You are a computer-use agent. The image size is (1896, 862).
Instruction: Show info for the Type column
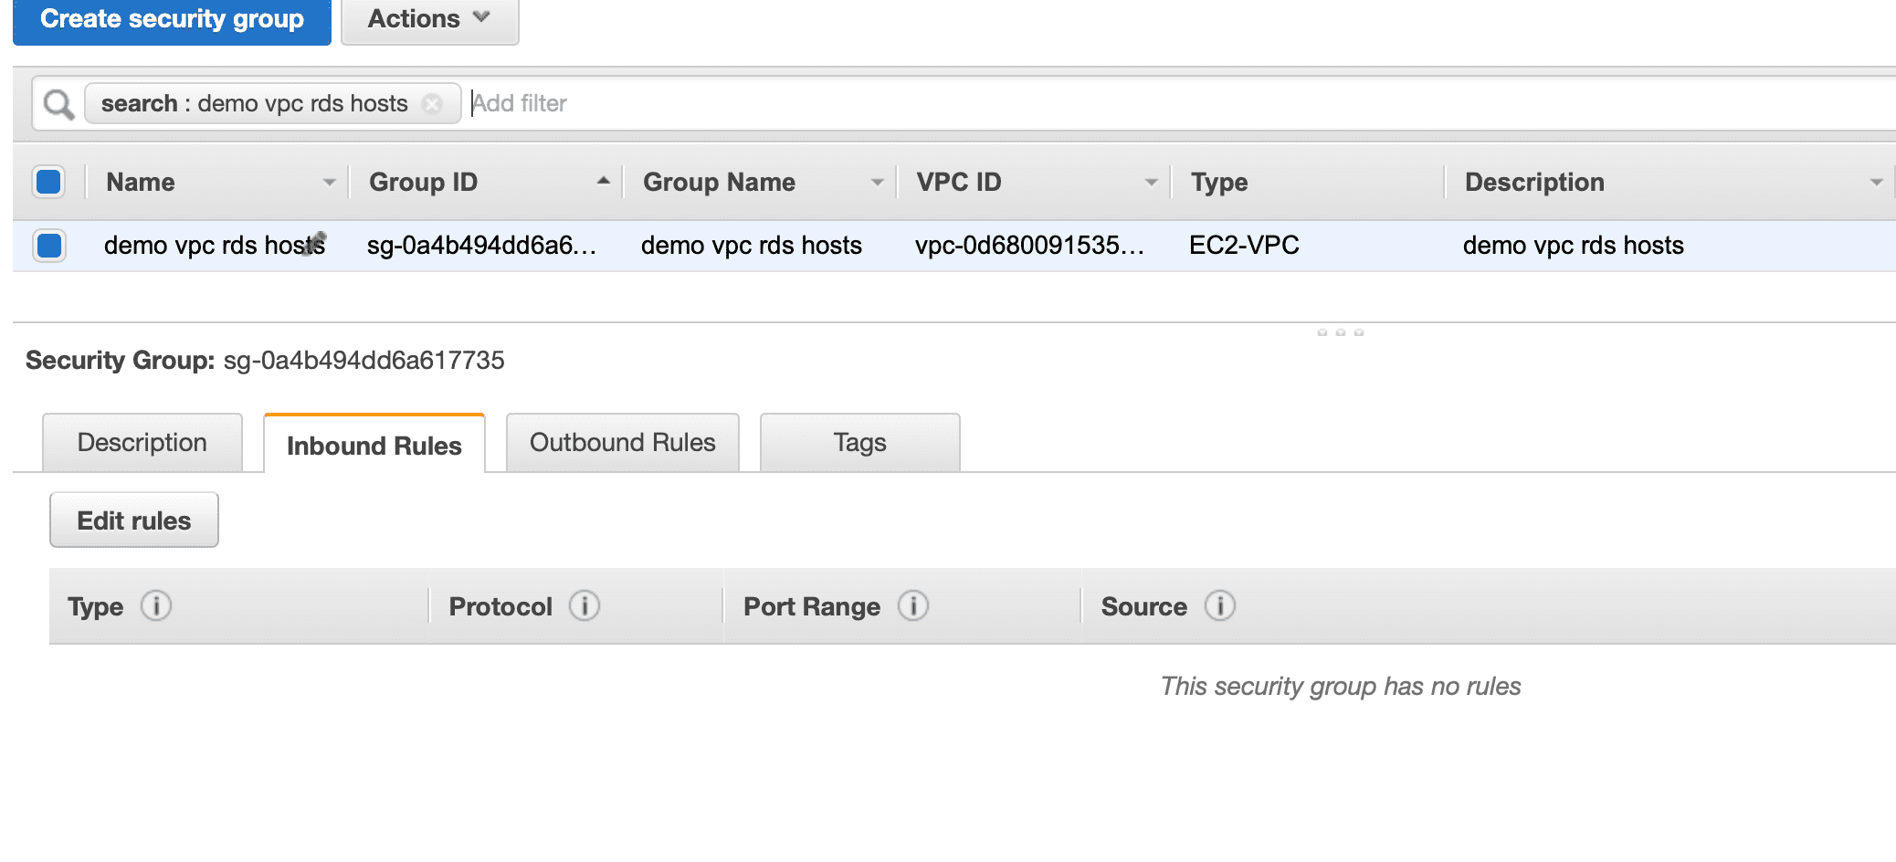click(x=156, y=605)
